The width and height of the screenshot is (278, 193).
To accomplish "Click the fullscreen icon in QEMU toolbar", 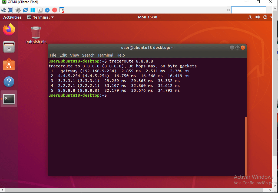I will click(x=11, y=10).
